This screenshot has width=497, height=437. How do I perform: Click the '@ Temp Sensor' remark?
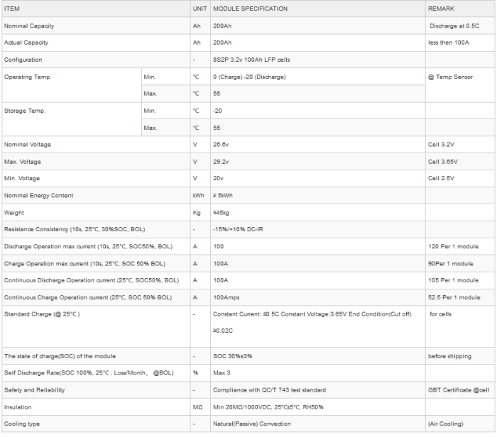(450, 77)
